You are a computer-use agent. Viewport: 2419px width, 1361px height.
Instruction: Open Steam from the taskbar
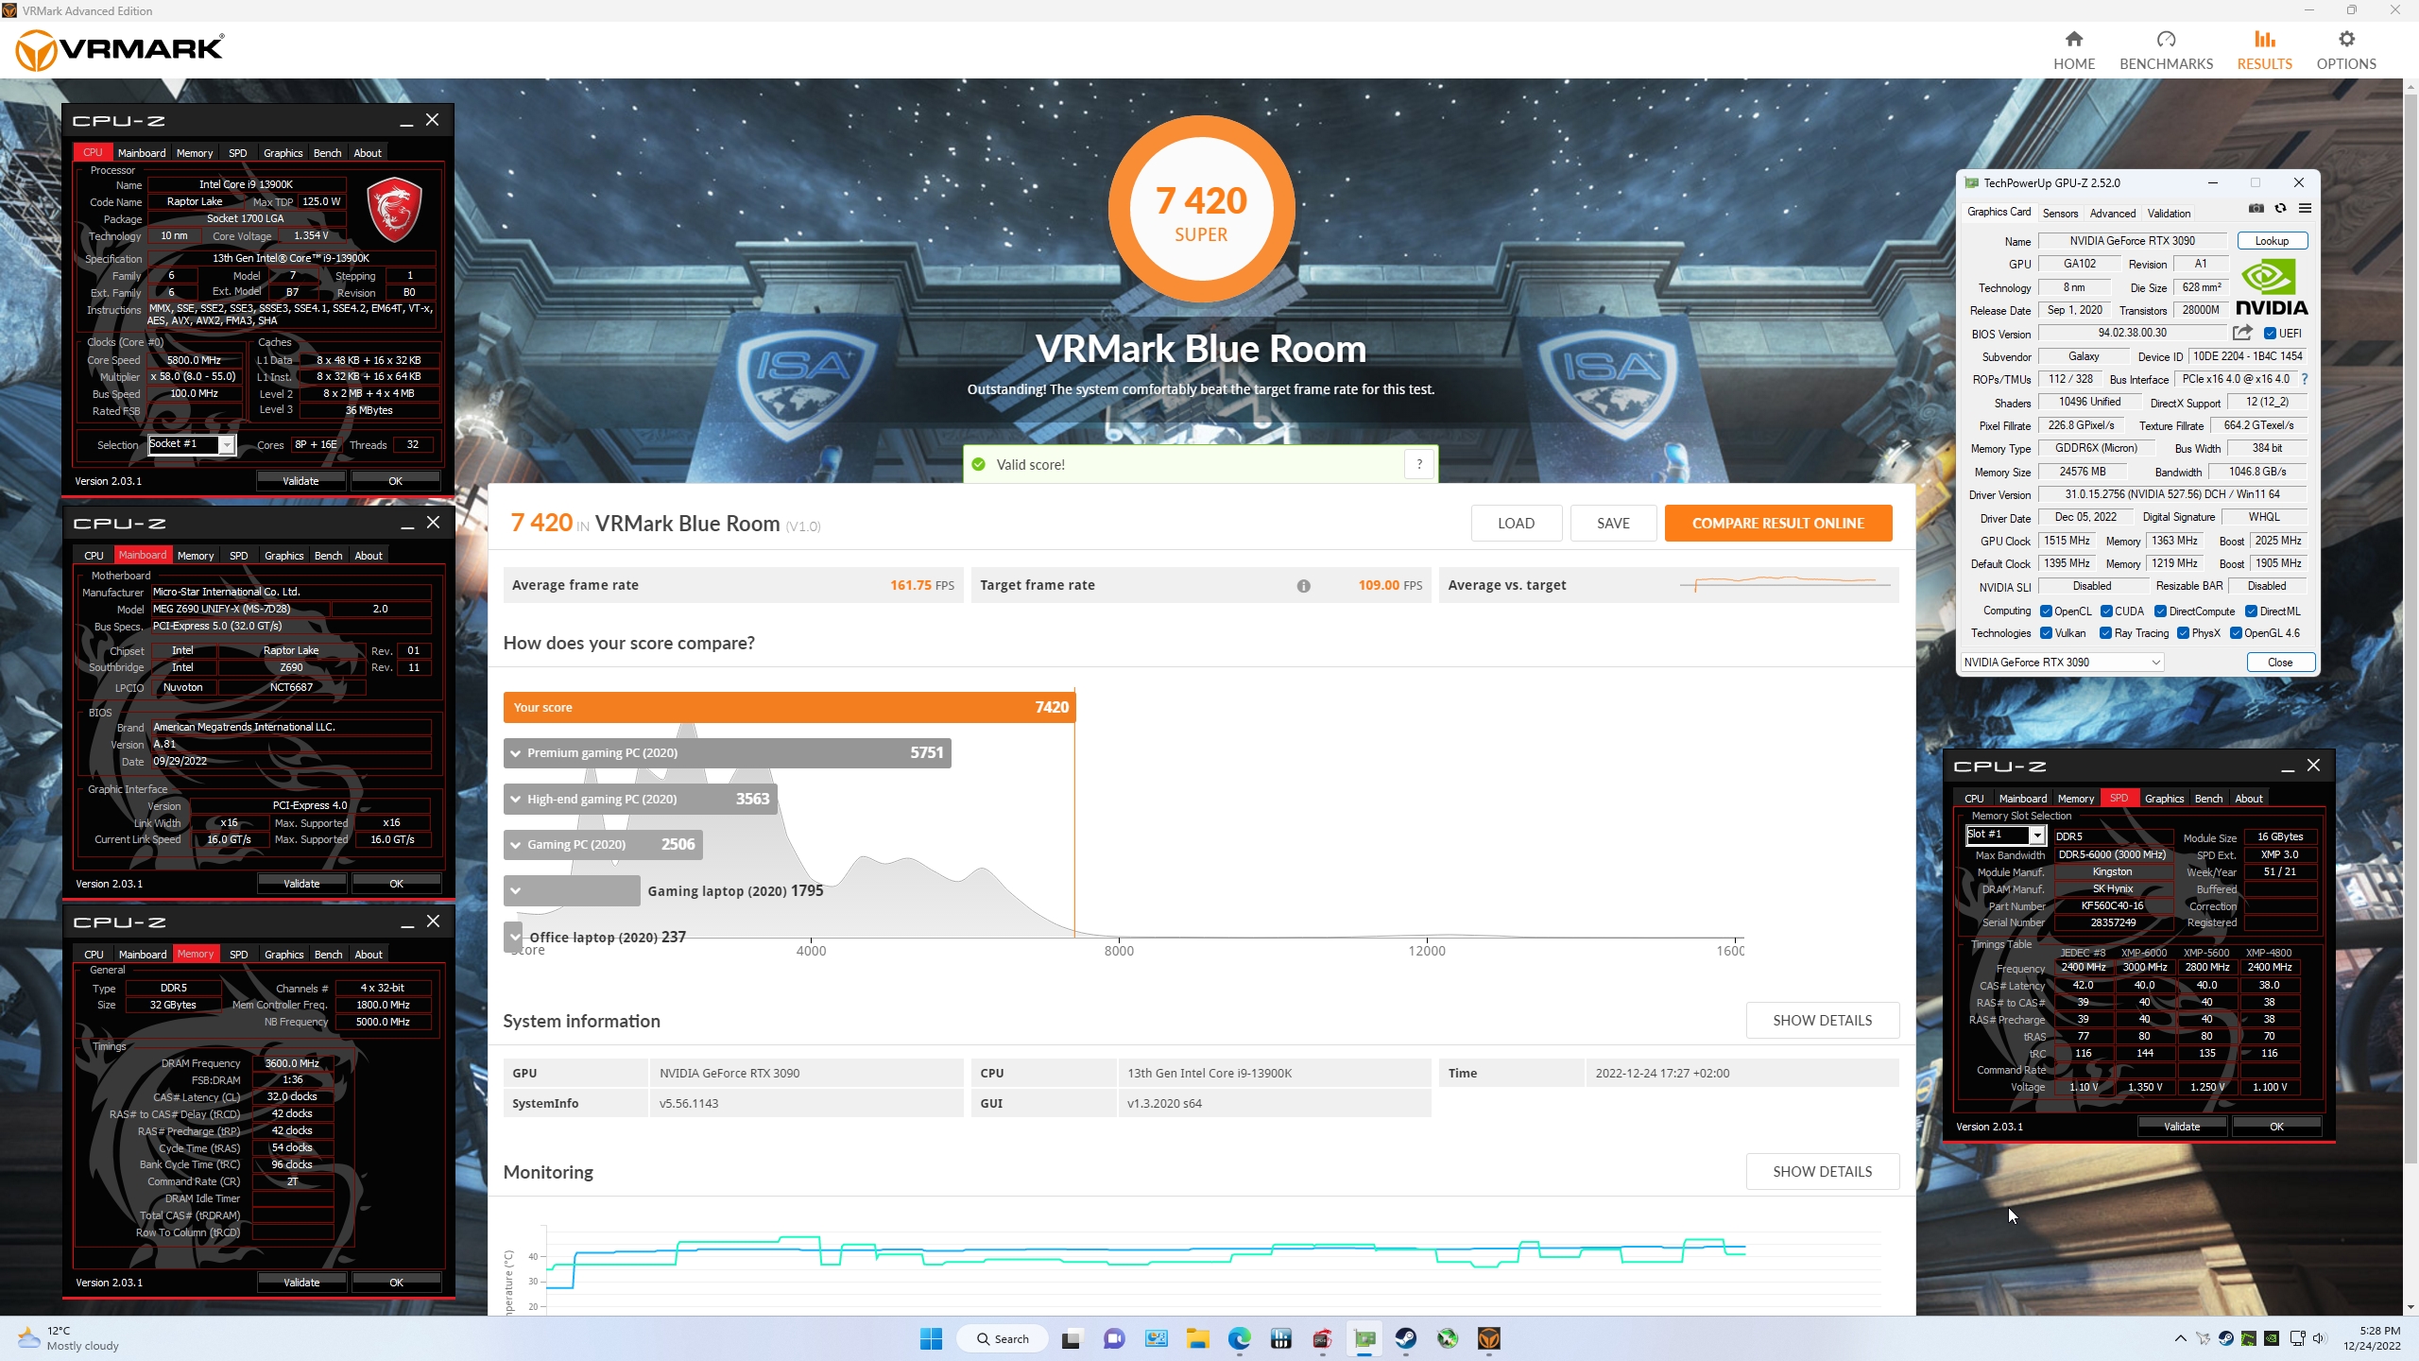tap(1406, 1338)
